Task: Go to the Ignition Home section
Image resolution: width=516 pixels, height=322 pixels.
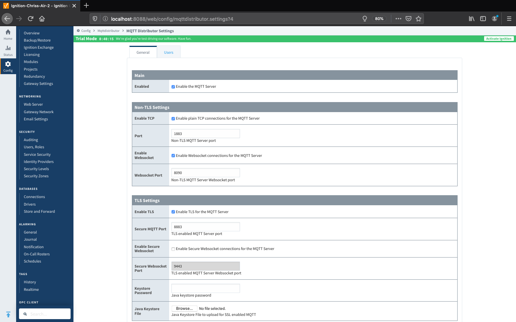Action: (x=8, y=35)
